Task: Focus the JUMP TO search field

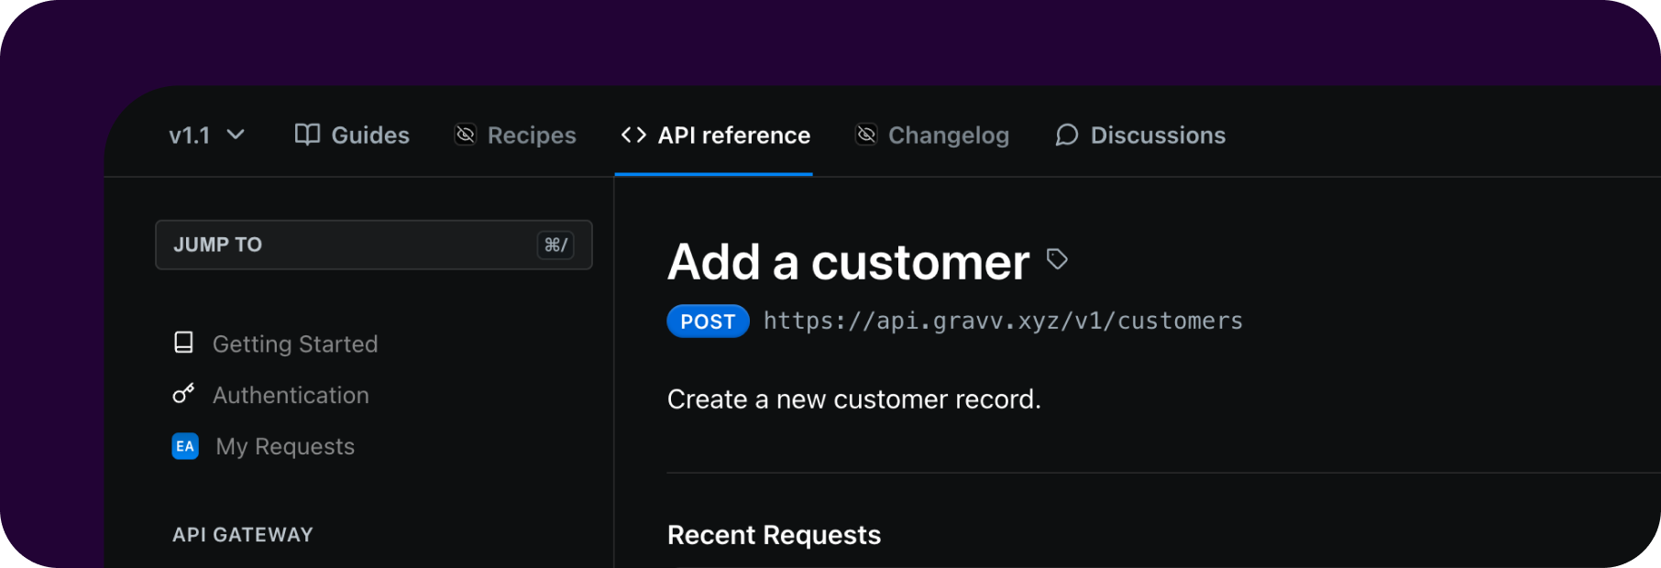Action: pyautogui.click(x=374, y=245)
